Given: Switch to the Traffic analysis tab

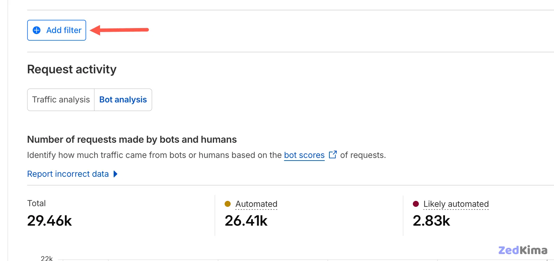Looking at the screenshot, I should (x=61, y=100).
